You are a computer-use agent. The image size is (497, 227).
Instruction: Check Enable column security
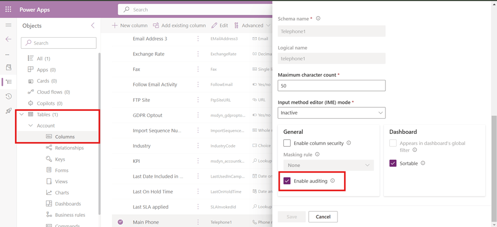click(x=287, y=143)
